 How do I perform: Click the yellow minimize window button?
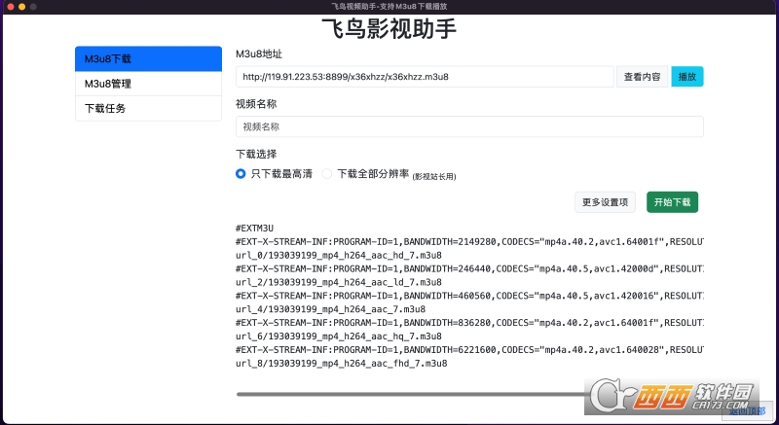click(21, 7)
